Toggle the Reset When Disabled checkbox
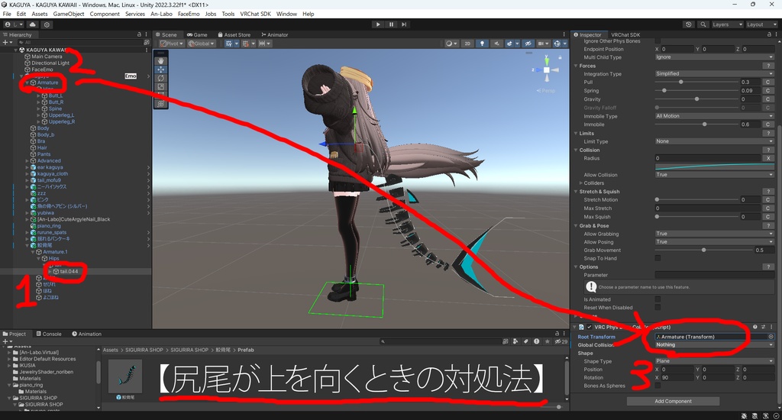This screenshot has width=782, height=420. (x=658, y=307)
